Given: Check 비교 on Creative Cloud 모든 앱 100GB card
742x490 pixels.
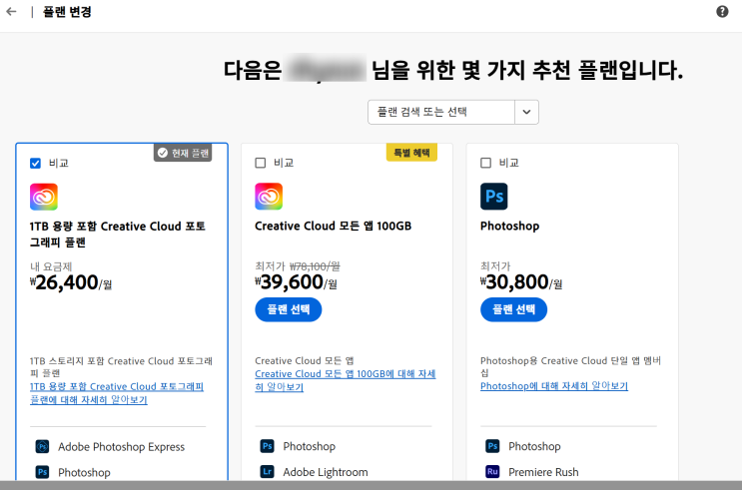Looking at the screenshot, I should [261, 163].
